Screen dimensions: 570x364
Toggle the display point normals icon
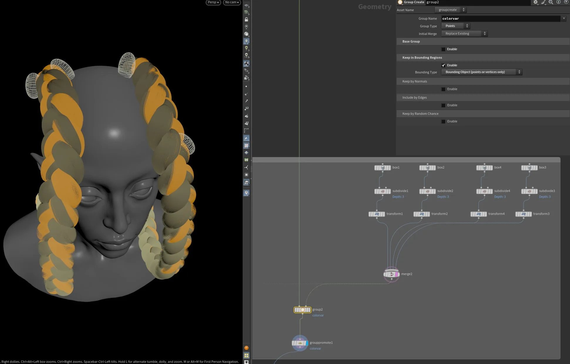pos(246,94)
